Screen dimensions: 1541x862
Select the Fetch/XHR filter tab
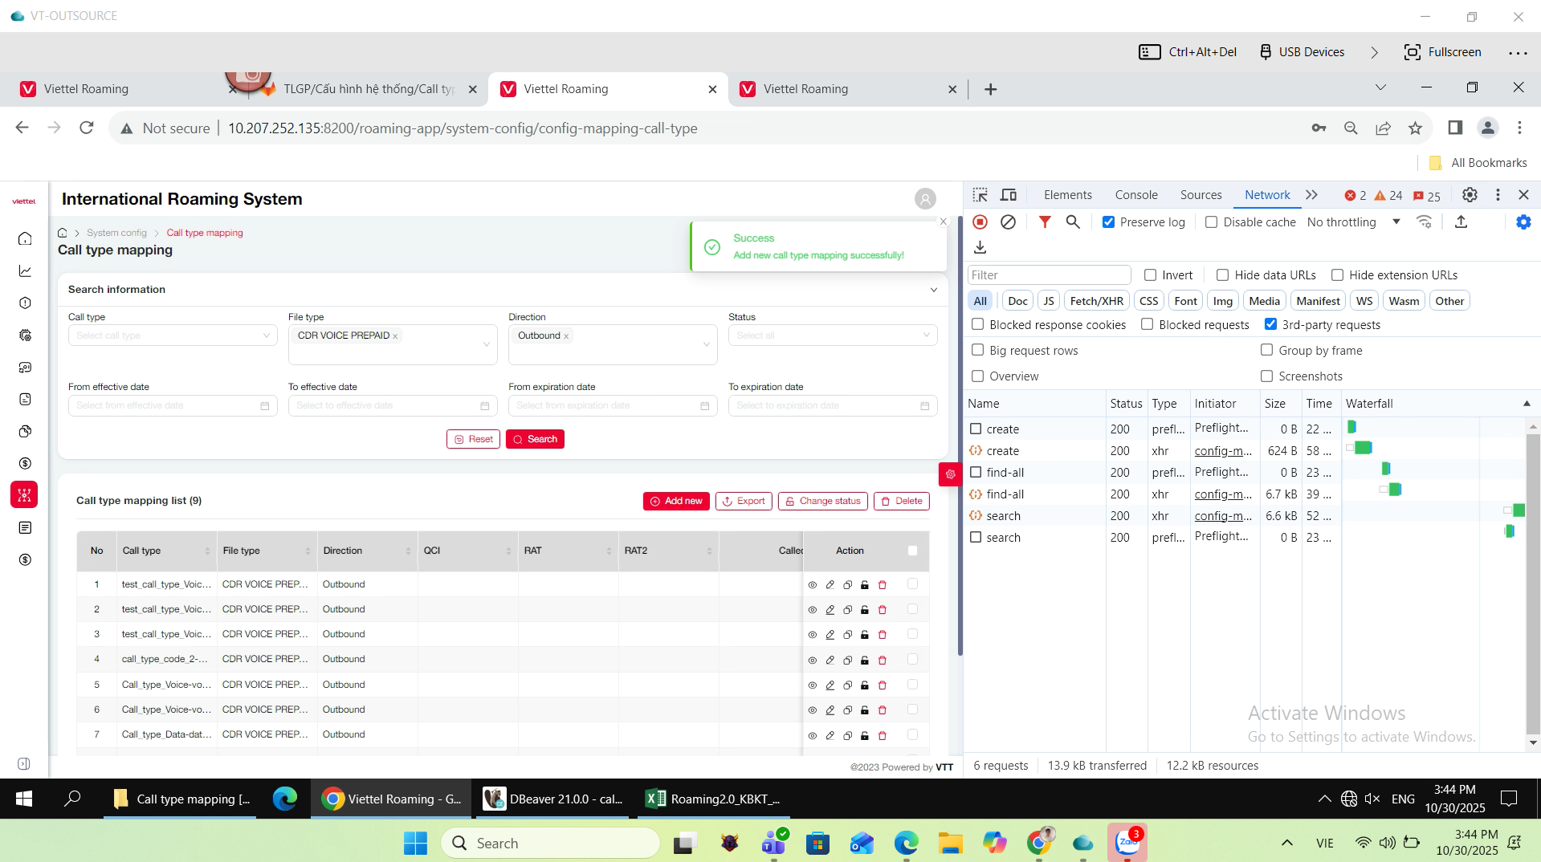coord(1096,301)
